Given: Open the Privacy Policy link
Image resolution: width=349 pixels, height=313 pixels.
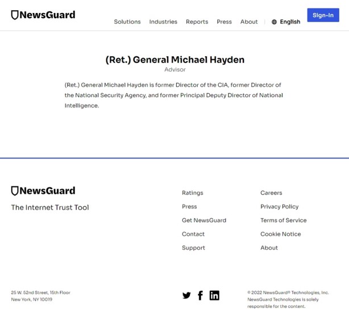Looking at the screenshot, I should coord(279,207).
